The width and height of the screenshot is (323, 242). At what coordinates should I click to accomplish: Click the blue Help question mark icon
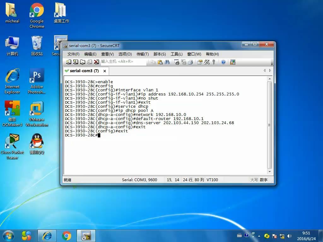coord(223,62)
